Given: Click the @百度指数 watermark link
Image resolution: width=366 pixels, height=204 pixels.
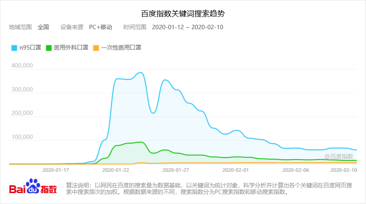Looking at the screenshot, I should pos(338,156).
